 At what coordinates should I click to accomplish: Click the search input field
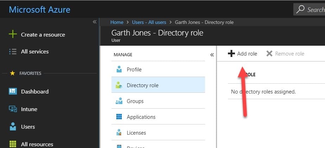[x=309, y=9]
